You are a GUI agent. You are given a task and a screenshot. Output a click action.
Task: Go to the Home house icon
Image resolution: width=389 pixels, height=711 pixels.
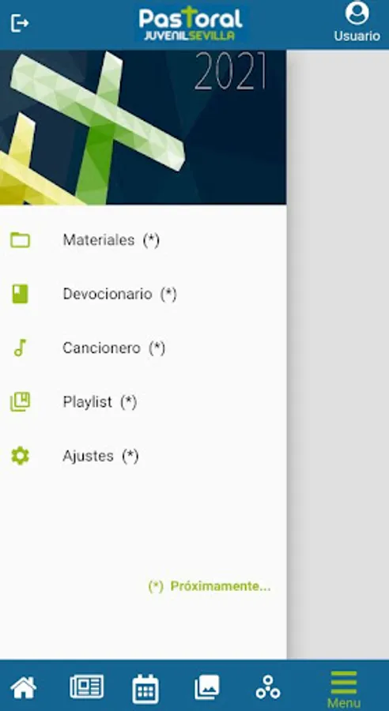pyautogui.click(x=24, y=688)
